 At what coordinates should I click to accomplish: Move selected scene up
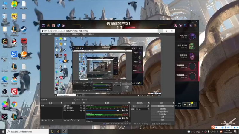[50, 120]
